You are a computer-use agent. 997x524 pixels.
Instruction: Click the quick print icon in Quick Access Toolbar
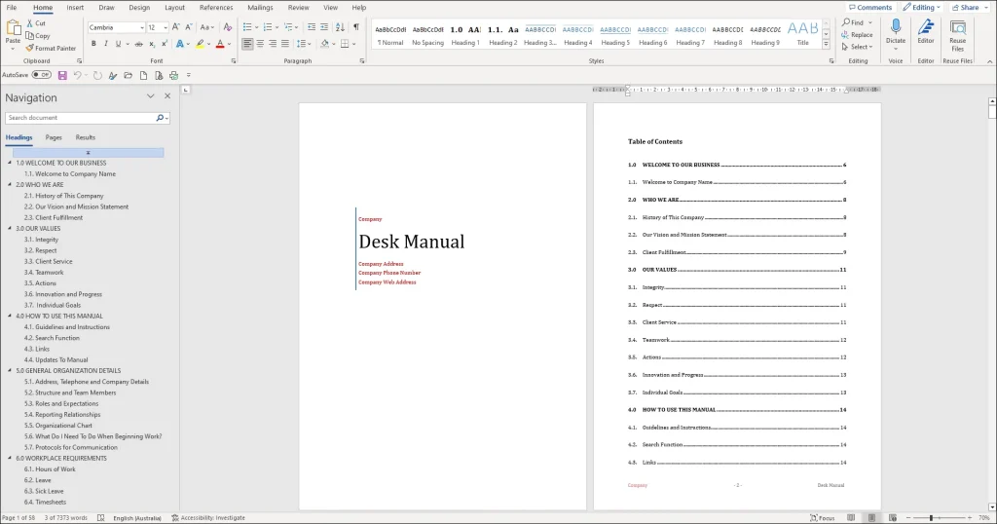[173, 75]
